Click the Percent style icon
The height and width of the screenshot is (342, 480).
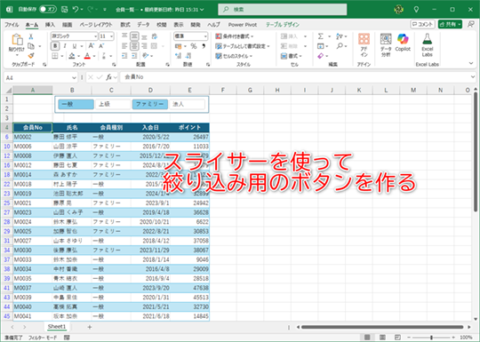194,46
